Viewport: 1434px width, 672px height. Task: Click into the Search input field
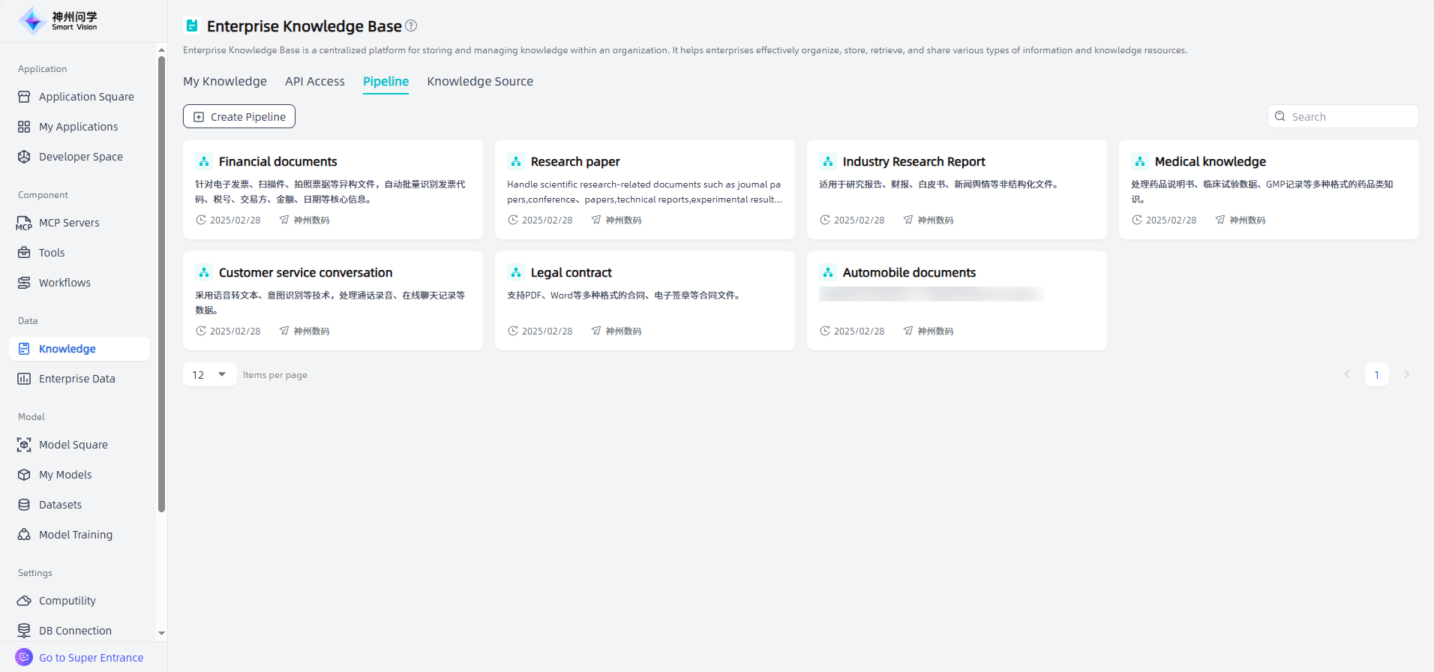(1350, 116)
